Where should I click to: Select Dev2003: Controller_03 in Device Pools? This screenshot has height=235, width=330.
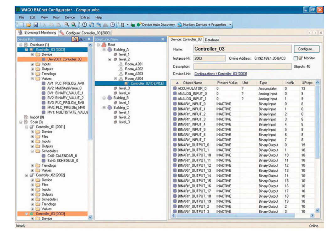(64, 59)
